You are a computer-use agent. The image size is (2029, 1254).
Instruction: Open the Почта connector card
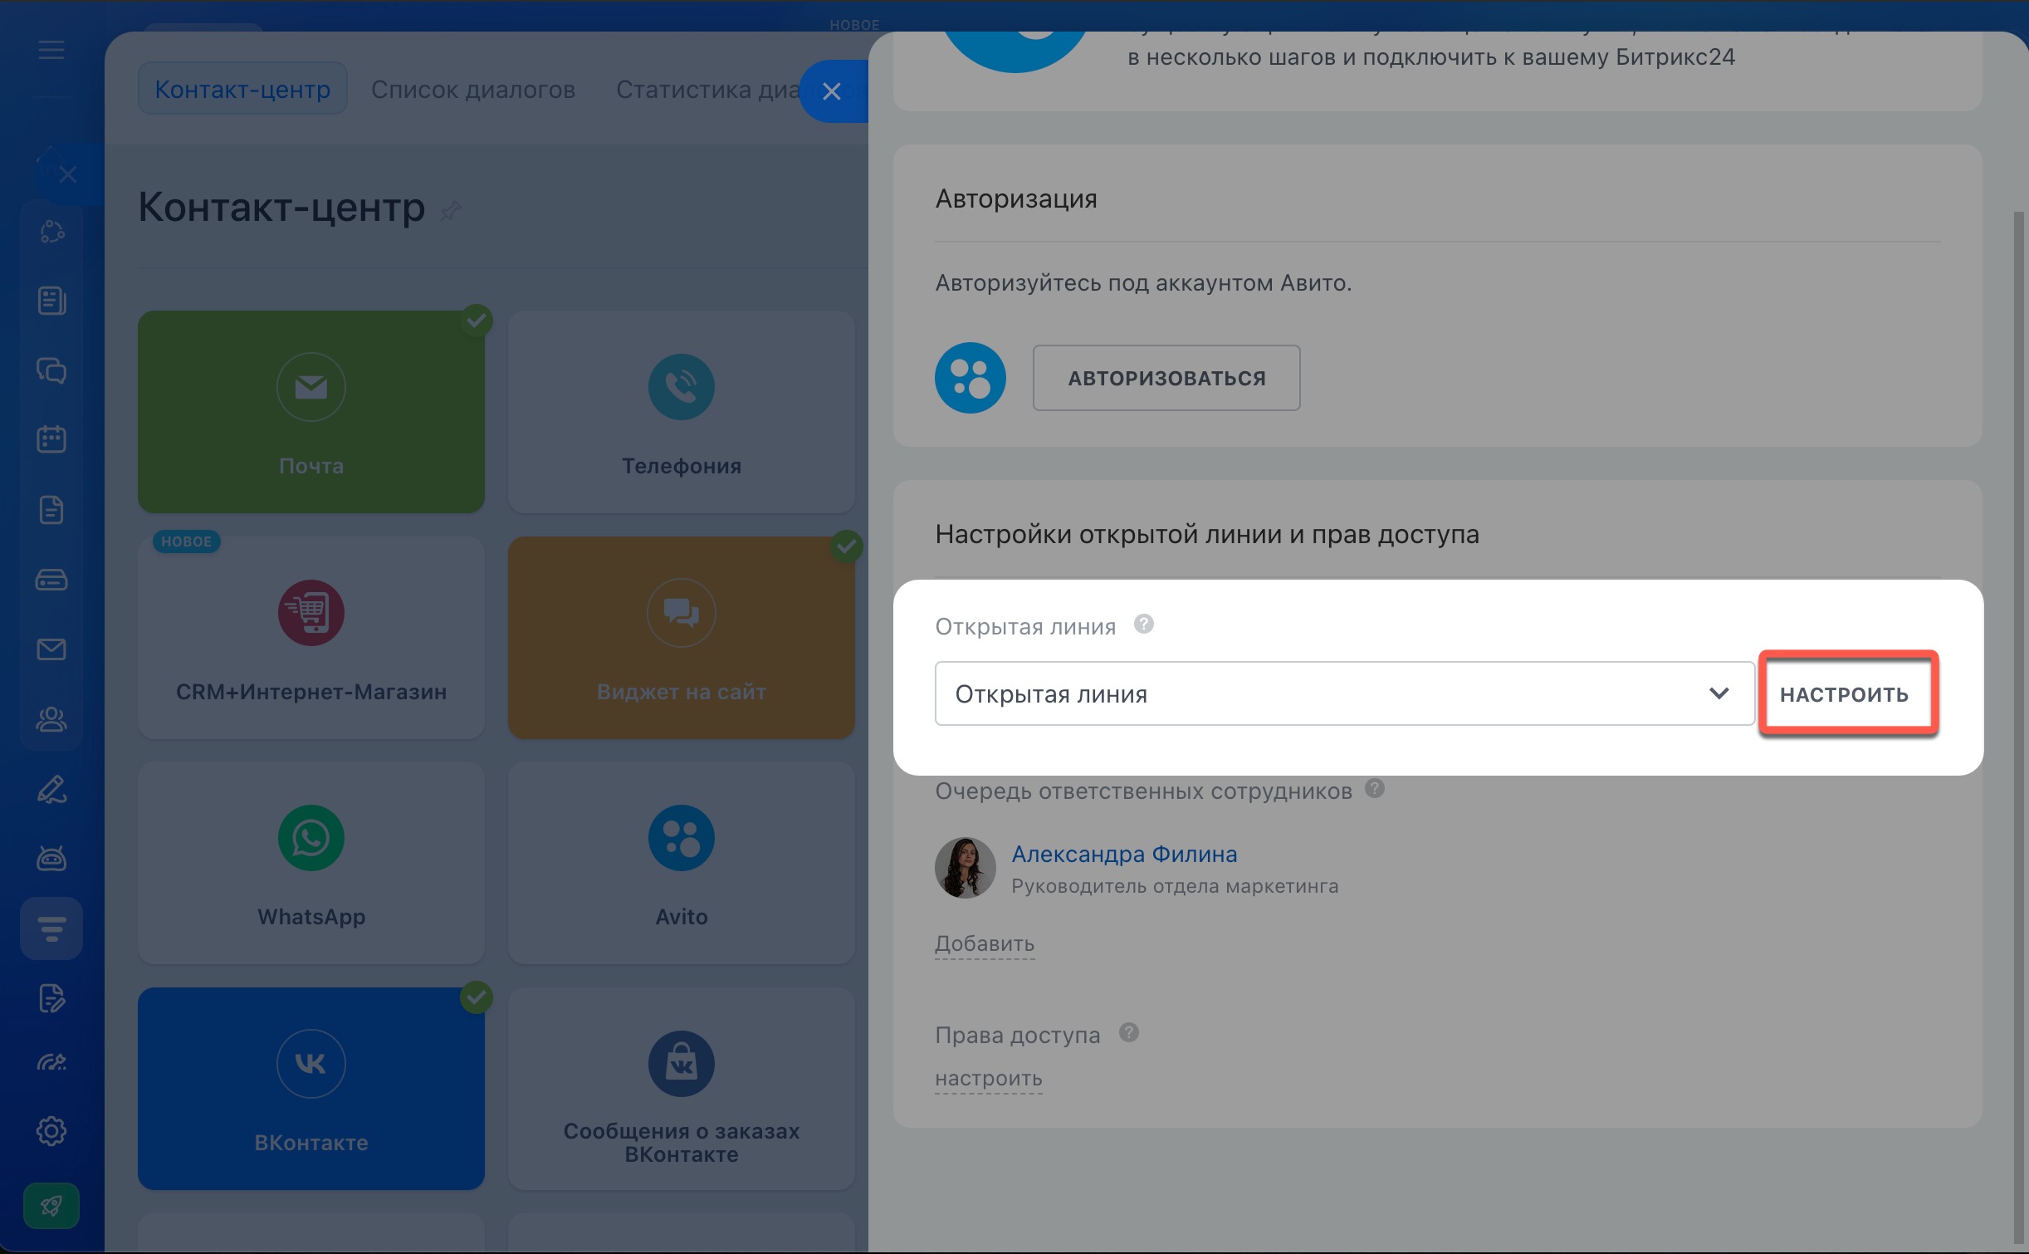coord(311,412)
